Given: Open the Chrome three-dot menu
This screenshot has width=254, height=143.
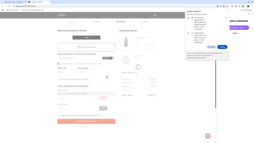Looking at the screenshot, I should click(x=252, y=6).
